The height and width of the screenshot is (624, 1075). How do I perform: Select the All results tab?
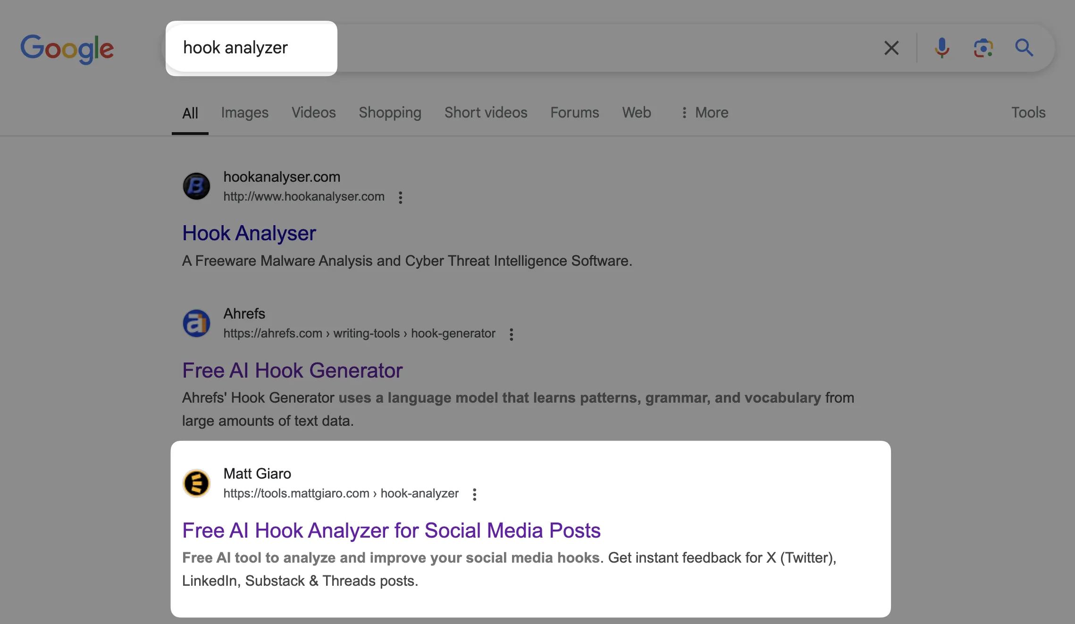[x=190, y=113]
